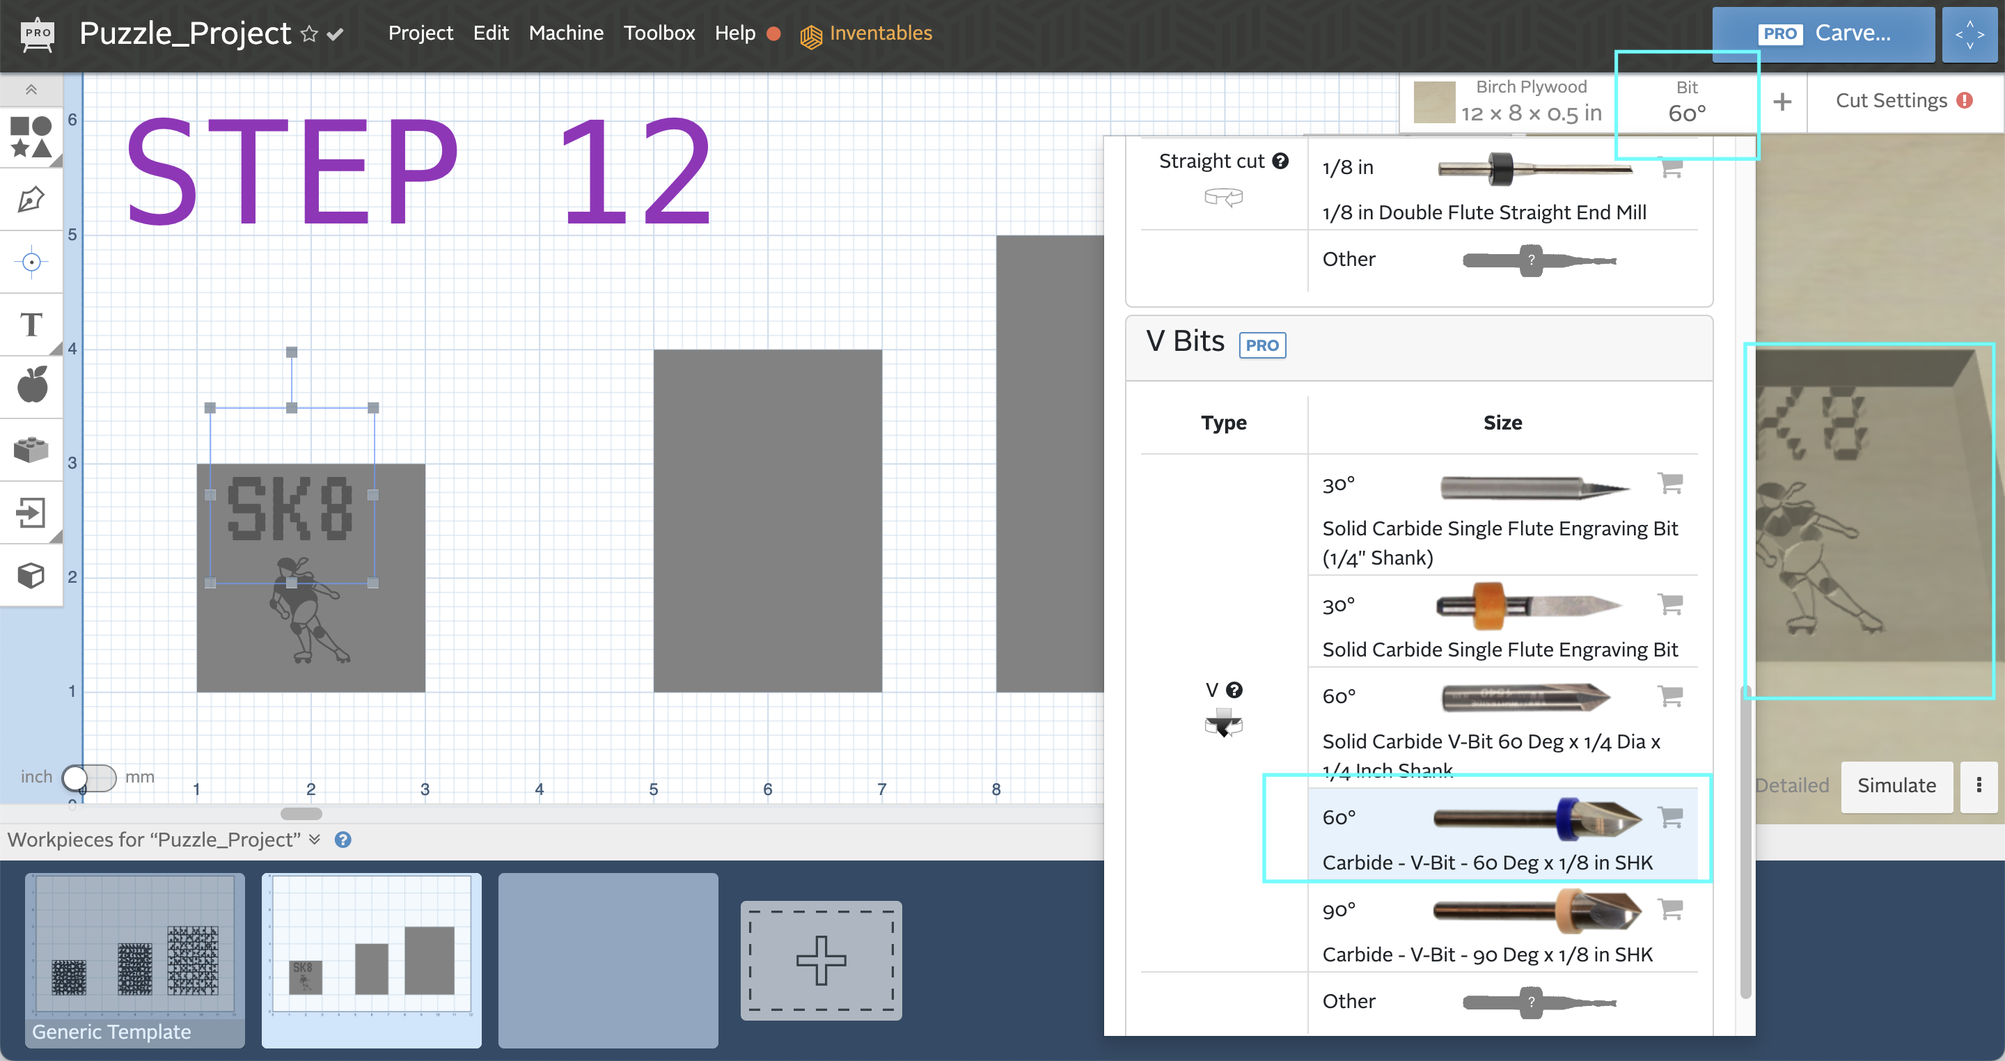The width and height of the screenshot is (2005, 1061).
Task: Click the Simulate button
Action: point(1896,785)
